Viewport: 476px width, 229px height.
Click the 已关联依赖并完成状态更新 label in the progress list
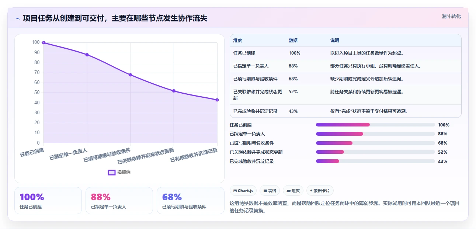(x=256, y=152)
